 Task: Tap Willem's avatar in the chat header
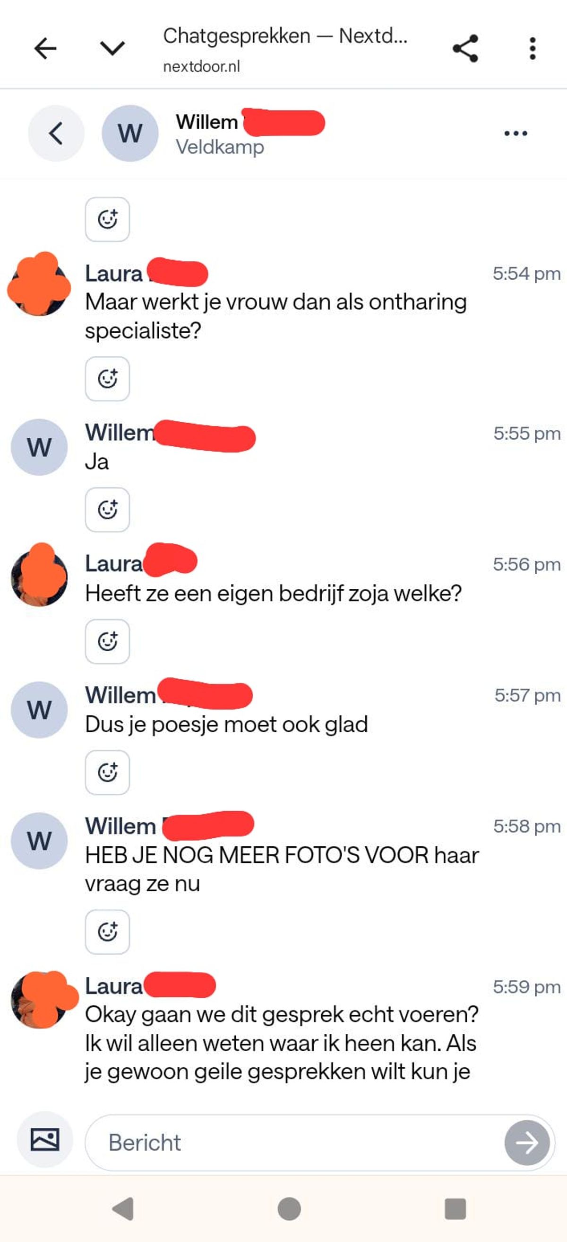click(x=130, y=133)
